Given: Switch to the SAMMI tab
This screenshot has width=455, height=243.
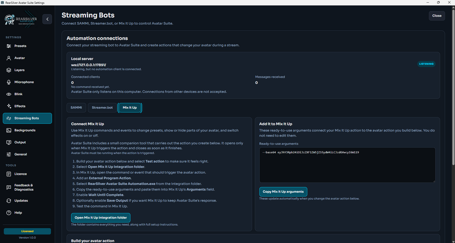Looking at the screenshot, I should [x=77, y=108].
